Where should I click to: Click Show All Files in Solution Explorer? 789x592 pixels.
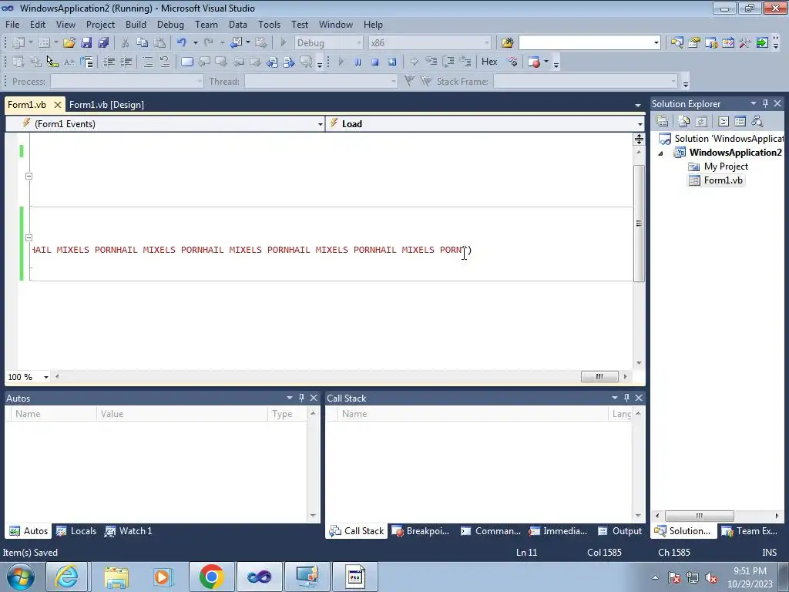point(684,121)
